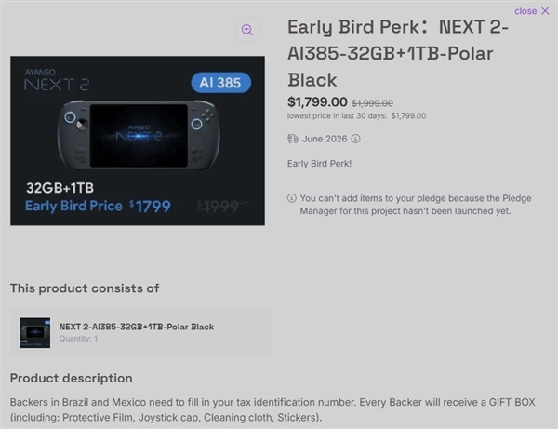Open the NEXT 2-AI385-32GB+1TB-Polar Black list item

pyautogui.click(x=137, y=327)
